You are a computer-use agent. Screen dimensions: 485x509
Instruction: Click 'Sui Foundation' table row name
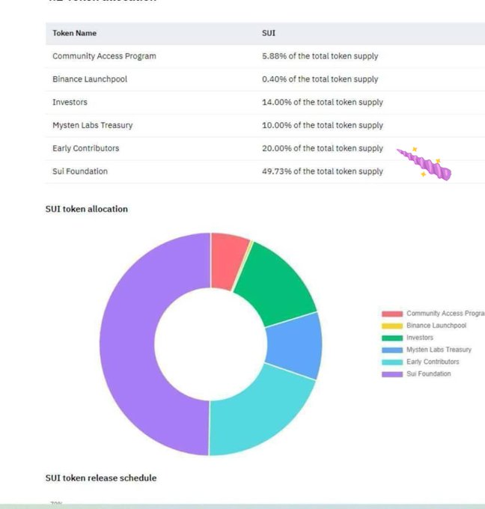(x=80, y=171)
